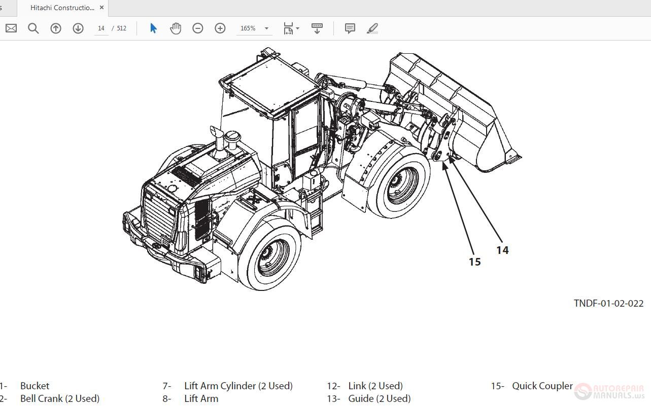Click the email share icon

click(10, 28)
